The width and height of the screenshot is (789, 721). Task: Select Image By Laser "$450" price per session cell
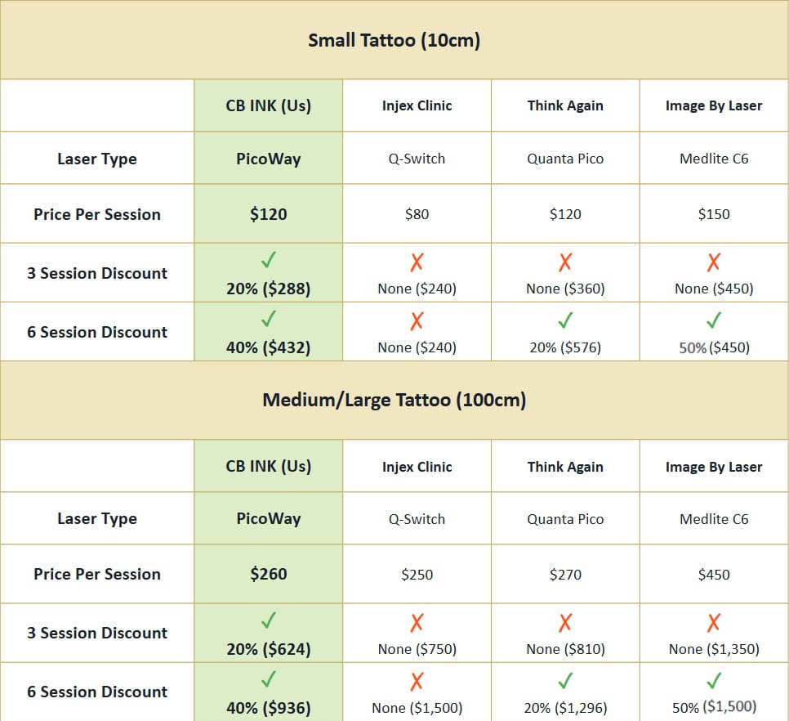click(x=714, y=575)
